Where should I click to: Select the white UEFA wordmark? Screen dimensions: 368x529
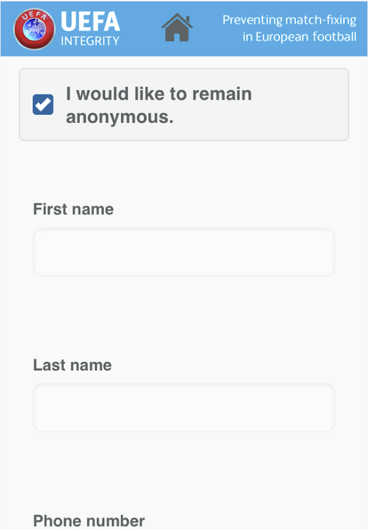[90, 21]
